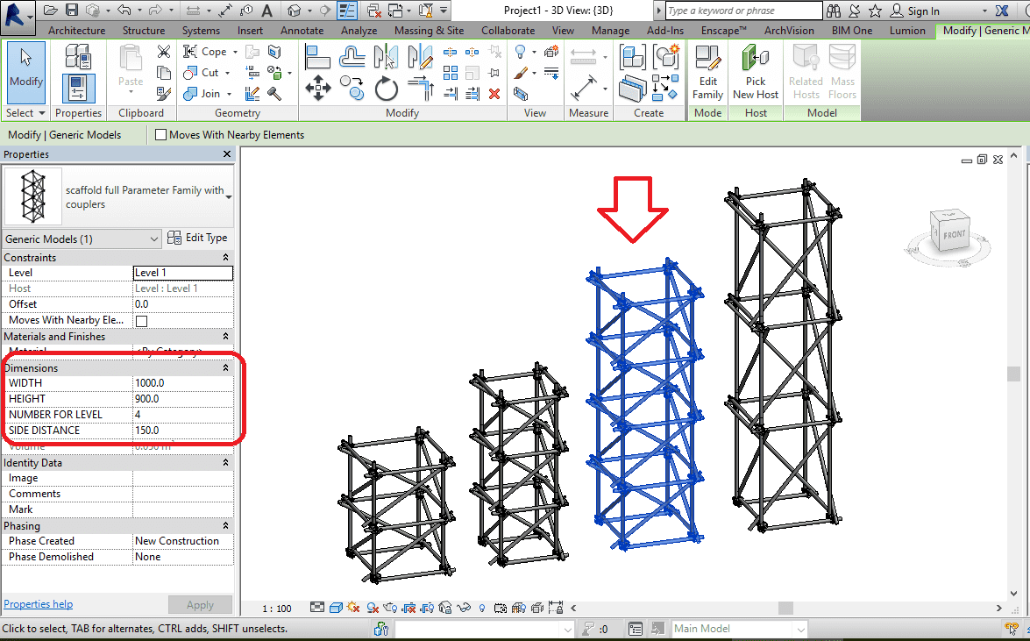Click the Edit Type button

(198, 238)
